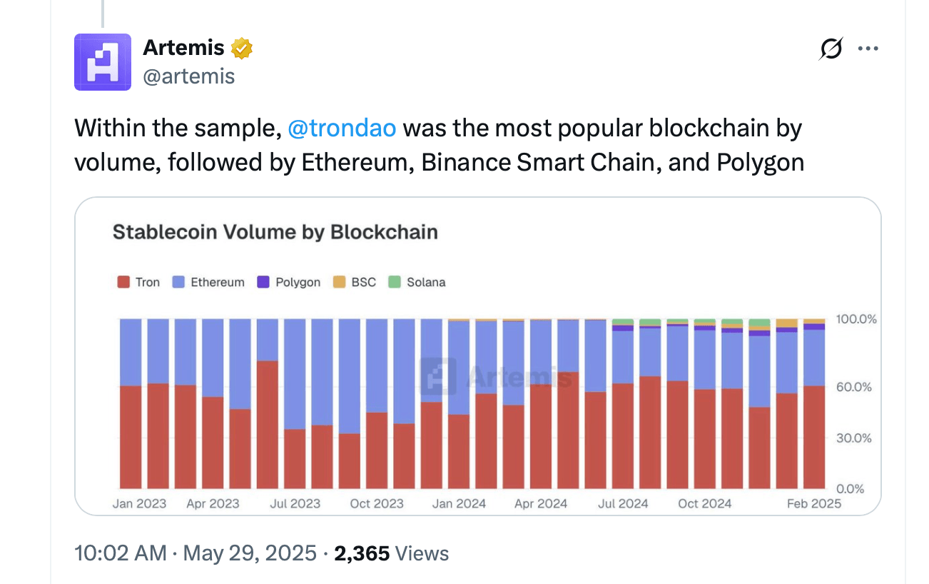Viewport: 929px width, 584px height.
Task: Click the red Tron legend swatch
Action: 123,282
